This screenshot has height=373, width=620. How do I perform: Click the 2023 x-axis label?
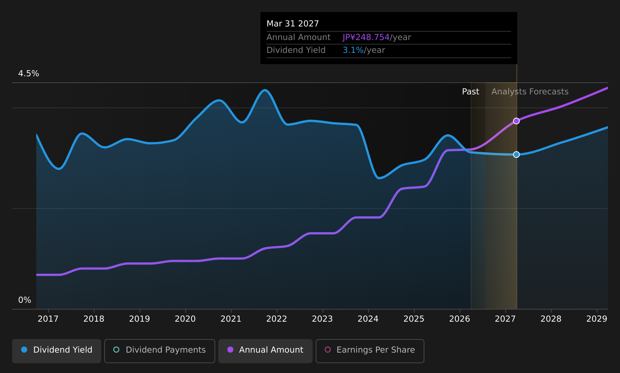coord(322,319)
